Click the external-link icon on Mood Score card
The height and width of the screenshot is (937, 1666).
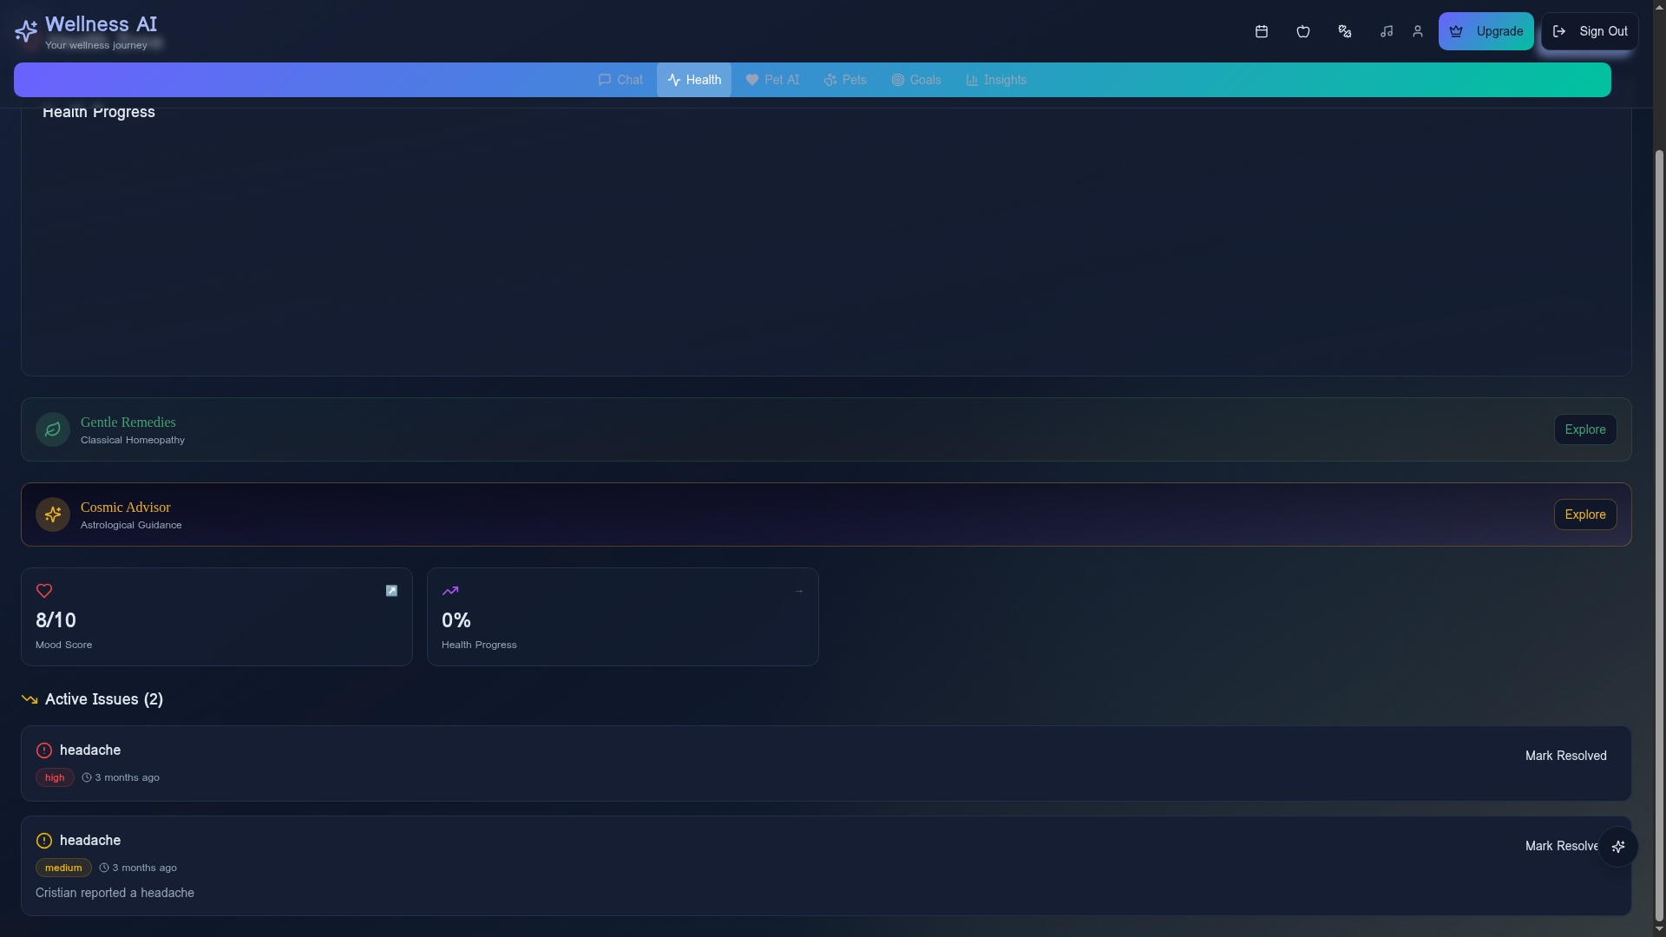(x=391, y=590)
